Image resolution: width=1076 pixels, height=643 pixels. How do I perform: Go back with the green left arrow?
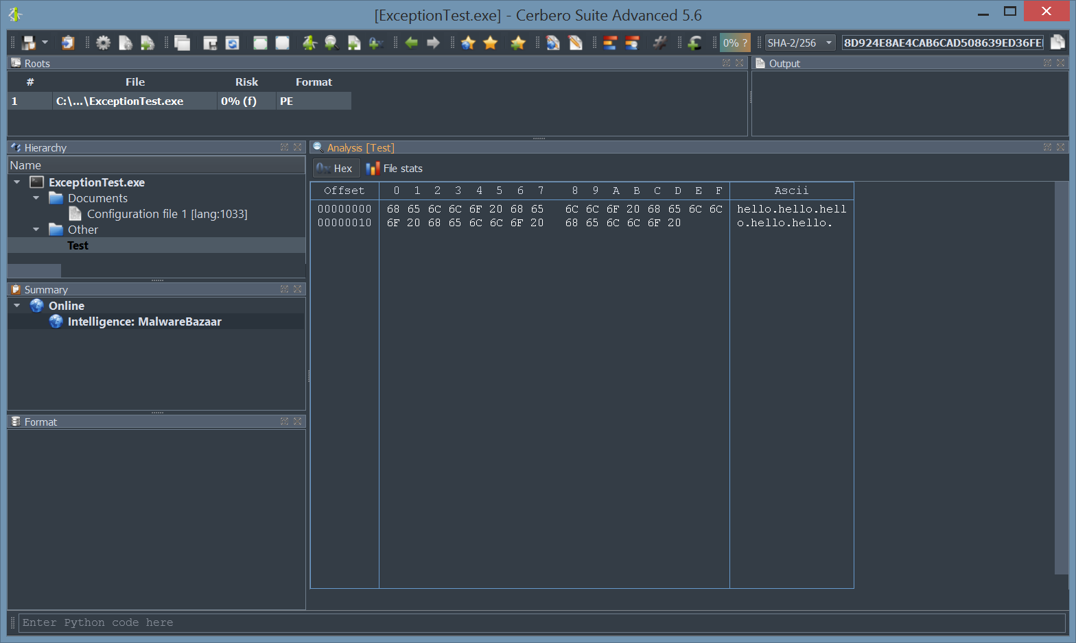[412, 43]
